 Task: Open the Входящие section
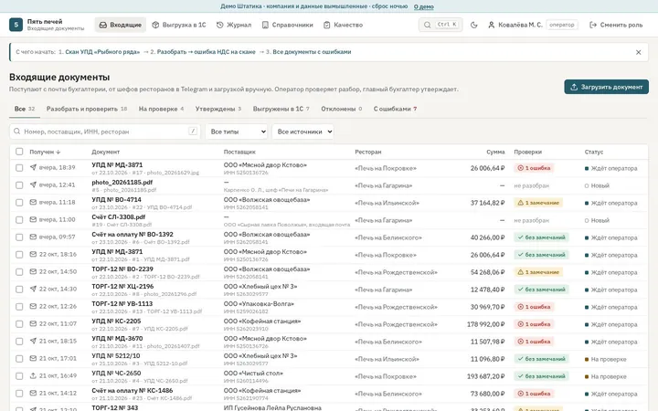pos(121,25)
